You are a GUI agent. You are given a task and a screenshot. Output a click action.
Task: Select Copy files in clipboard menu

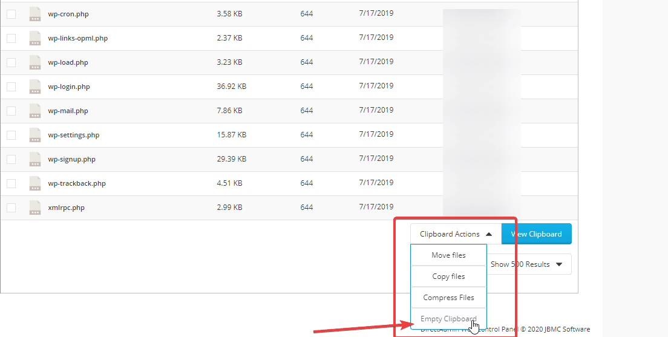[x=448, y=276]
